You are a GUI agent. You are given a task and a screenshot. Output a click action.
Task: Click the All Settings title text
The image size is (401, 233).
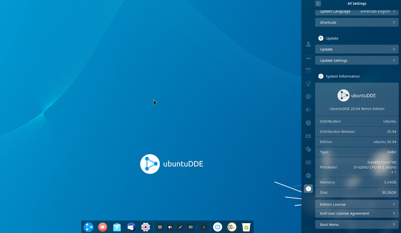tap(357, 4)
